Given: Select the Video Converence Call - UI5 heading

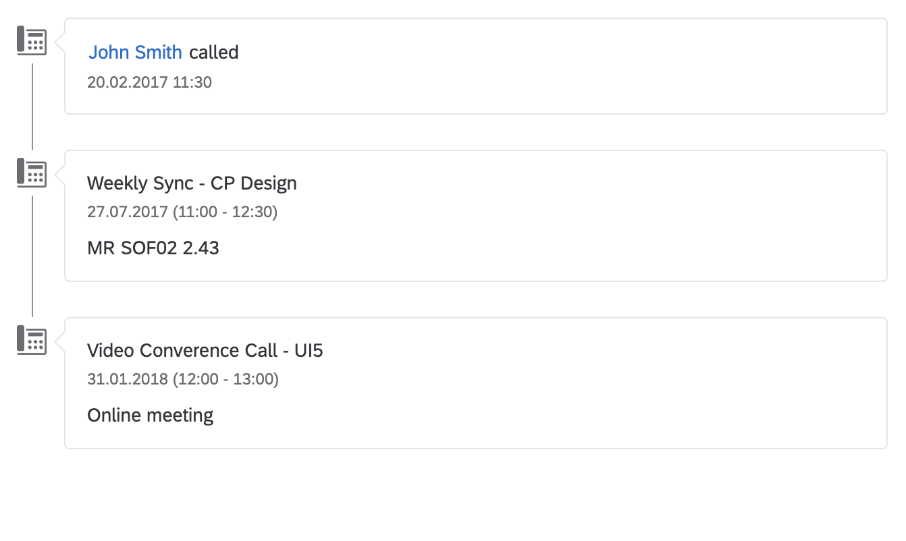Looking at the screenshot, I should pos(205,350).
